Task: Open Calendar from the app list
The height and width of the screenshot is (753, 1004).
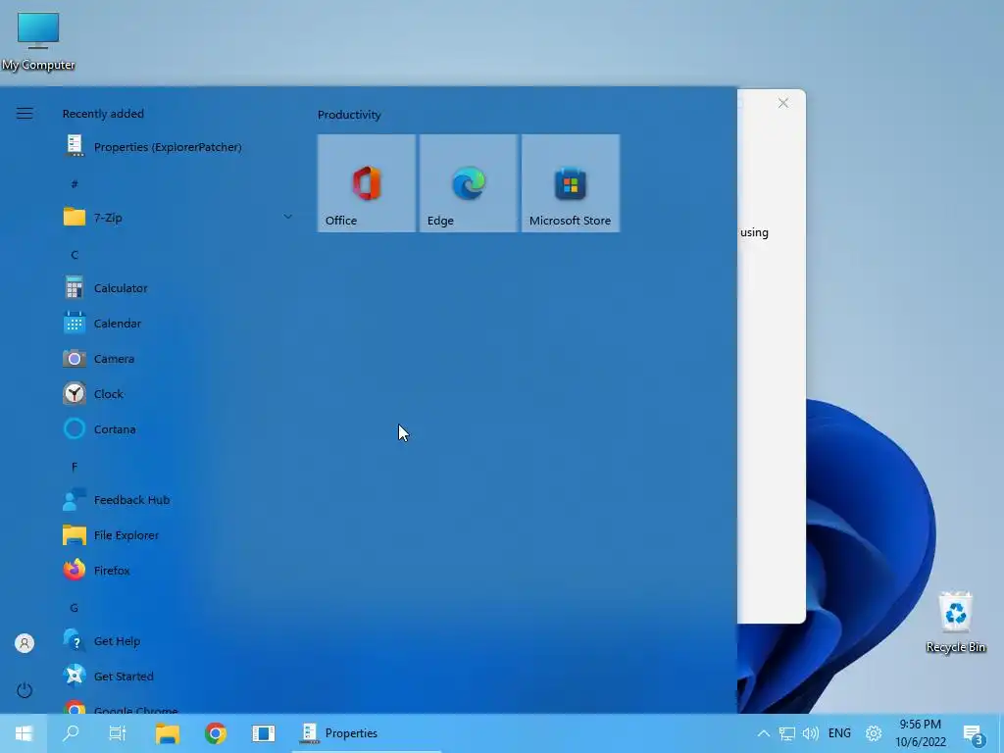Action: pyautogui.click(x=177, y=324)
